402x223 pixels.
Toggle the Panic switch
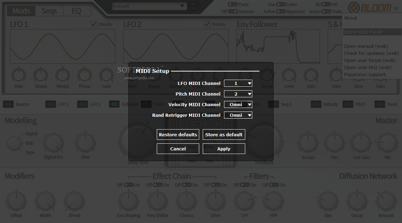coord(233,4)
